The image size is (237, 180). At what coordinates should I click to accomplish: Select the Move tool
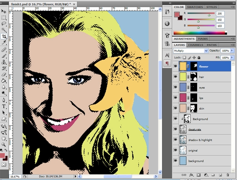point(4,11)
